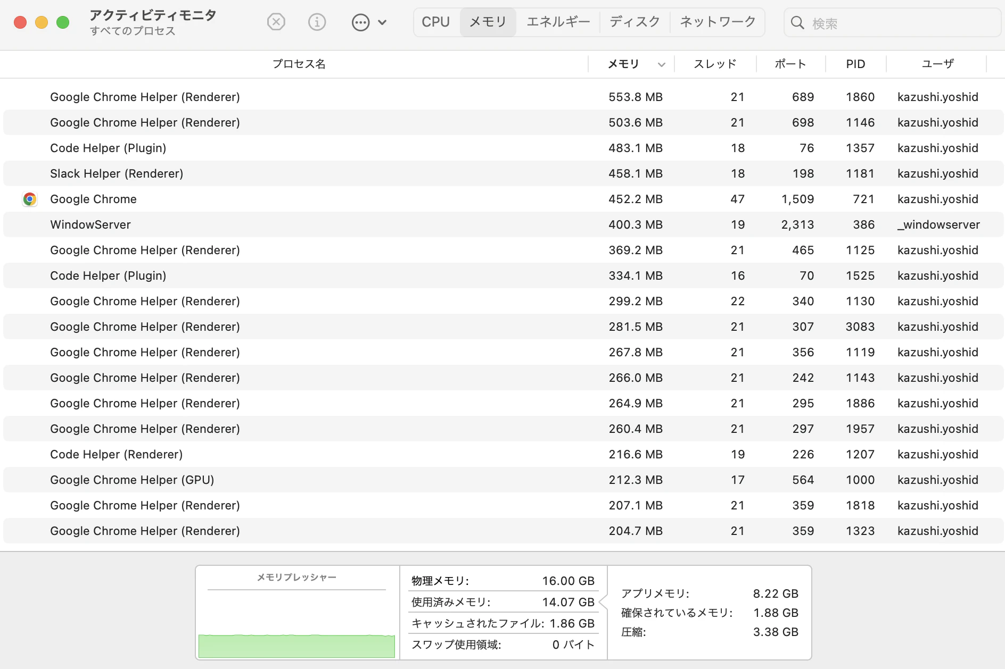Switch to the ディスク tab

point(635,22)
